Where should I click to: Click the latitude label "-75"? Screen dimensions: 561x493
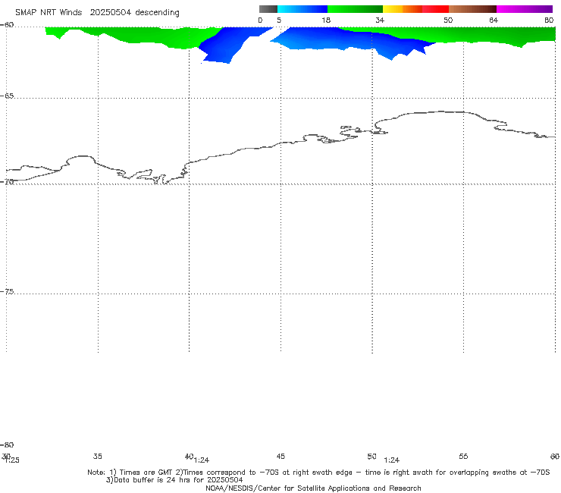pyautogui.click(x=7, y=291)
